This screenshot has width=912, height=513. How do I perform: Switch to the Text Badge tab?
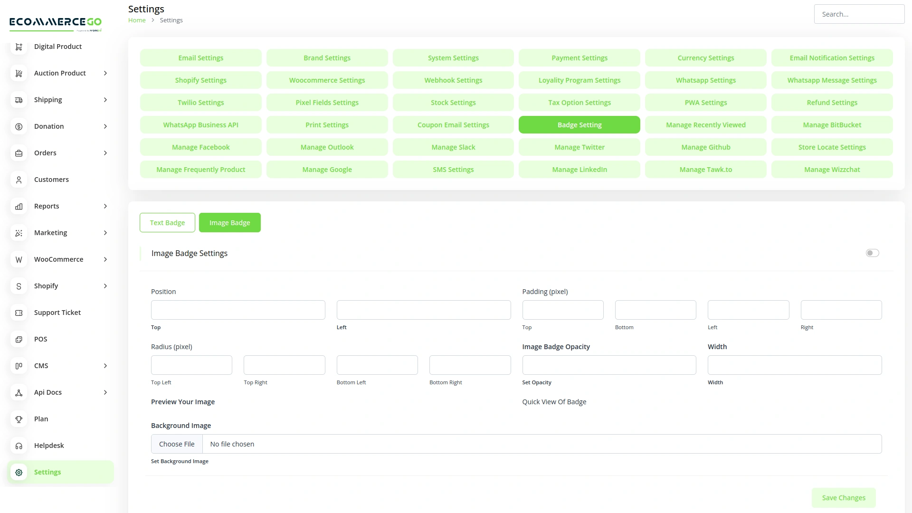tap(167, 222)
